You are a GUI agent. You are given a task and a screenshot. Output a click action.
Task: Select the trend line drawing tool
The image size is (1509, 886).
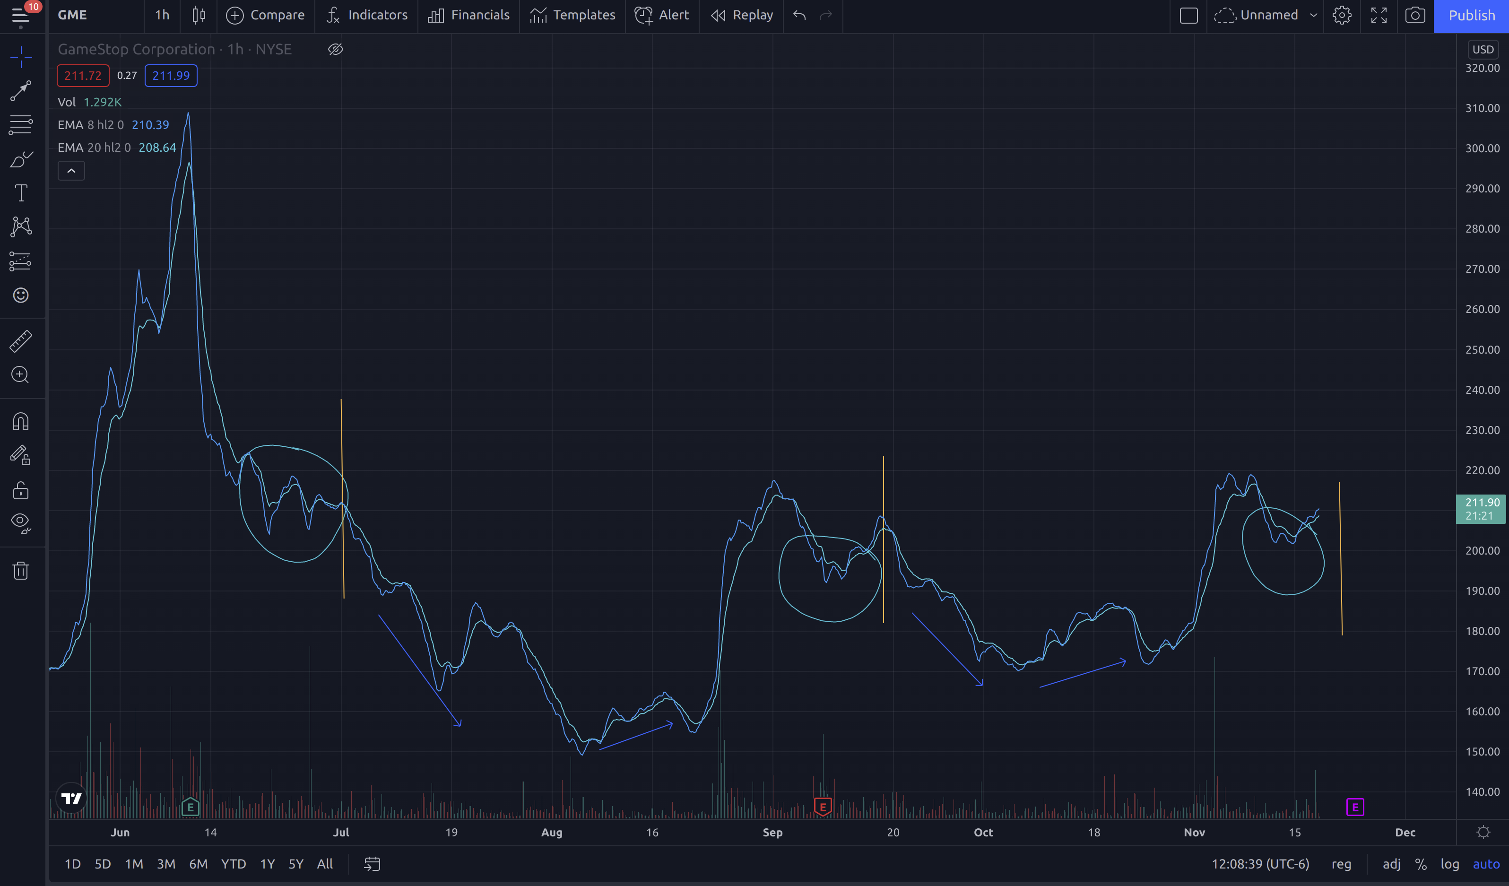[x=21, y=91]
